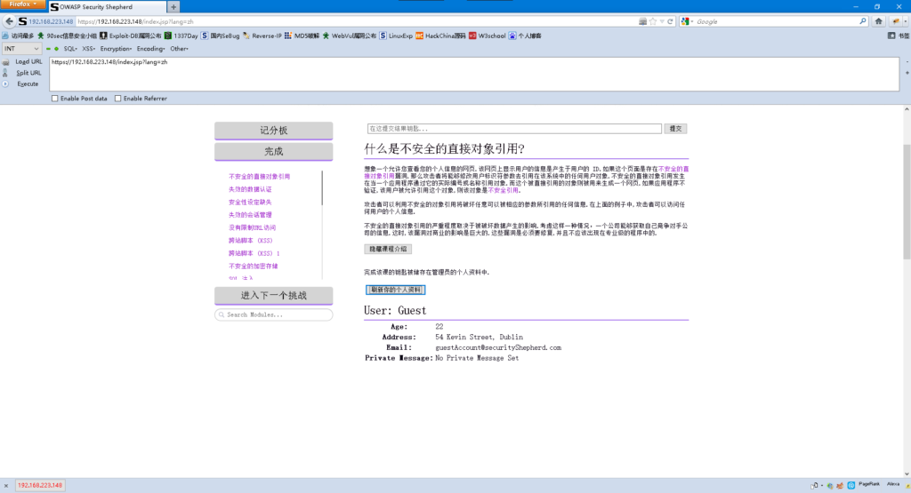This screenshot has height=493, width=911.
Task: Open the URL history dropdown arrow
Action: [x=662, y=21]
